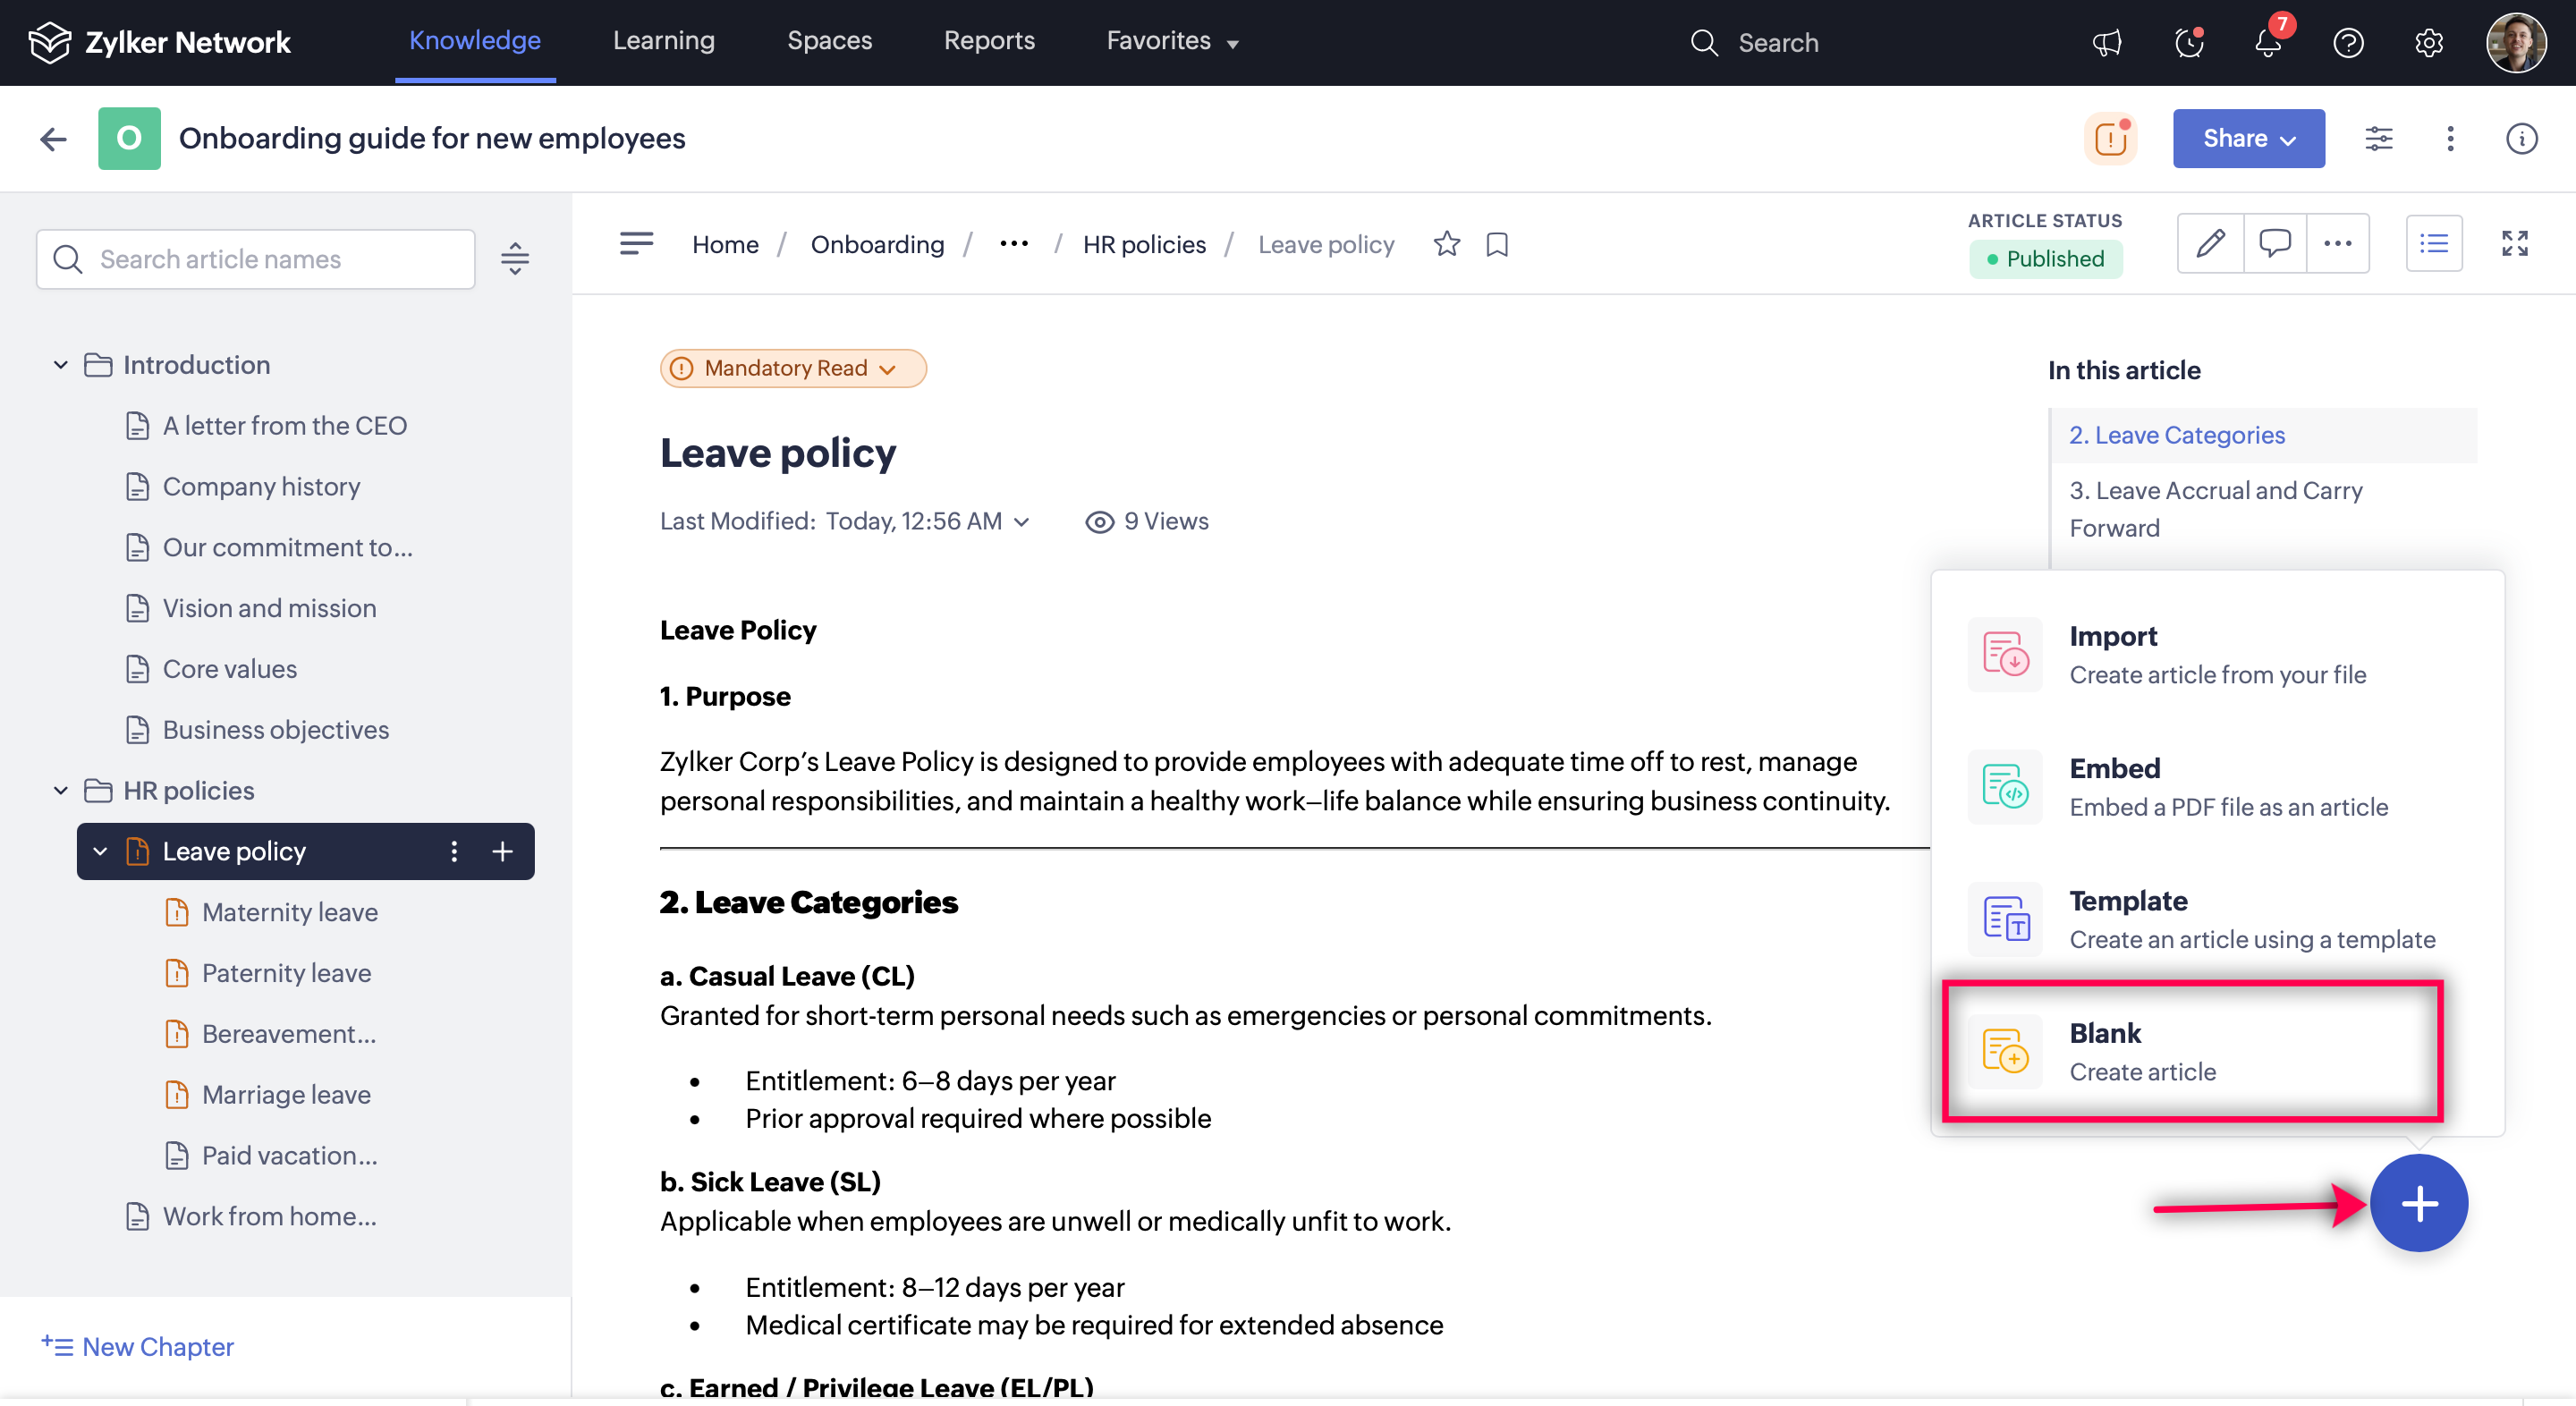Toggle the favorite star for Leave policy
Viewport: 2576px width, 1406px height.
(1446, 244)
